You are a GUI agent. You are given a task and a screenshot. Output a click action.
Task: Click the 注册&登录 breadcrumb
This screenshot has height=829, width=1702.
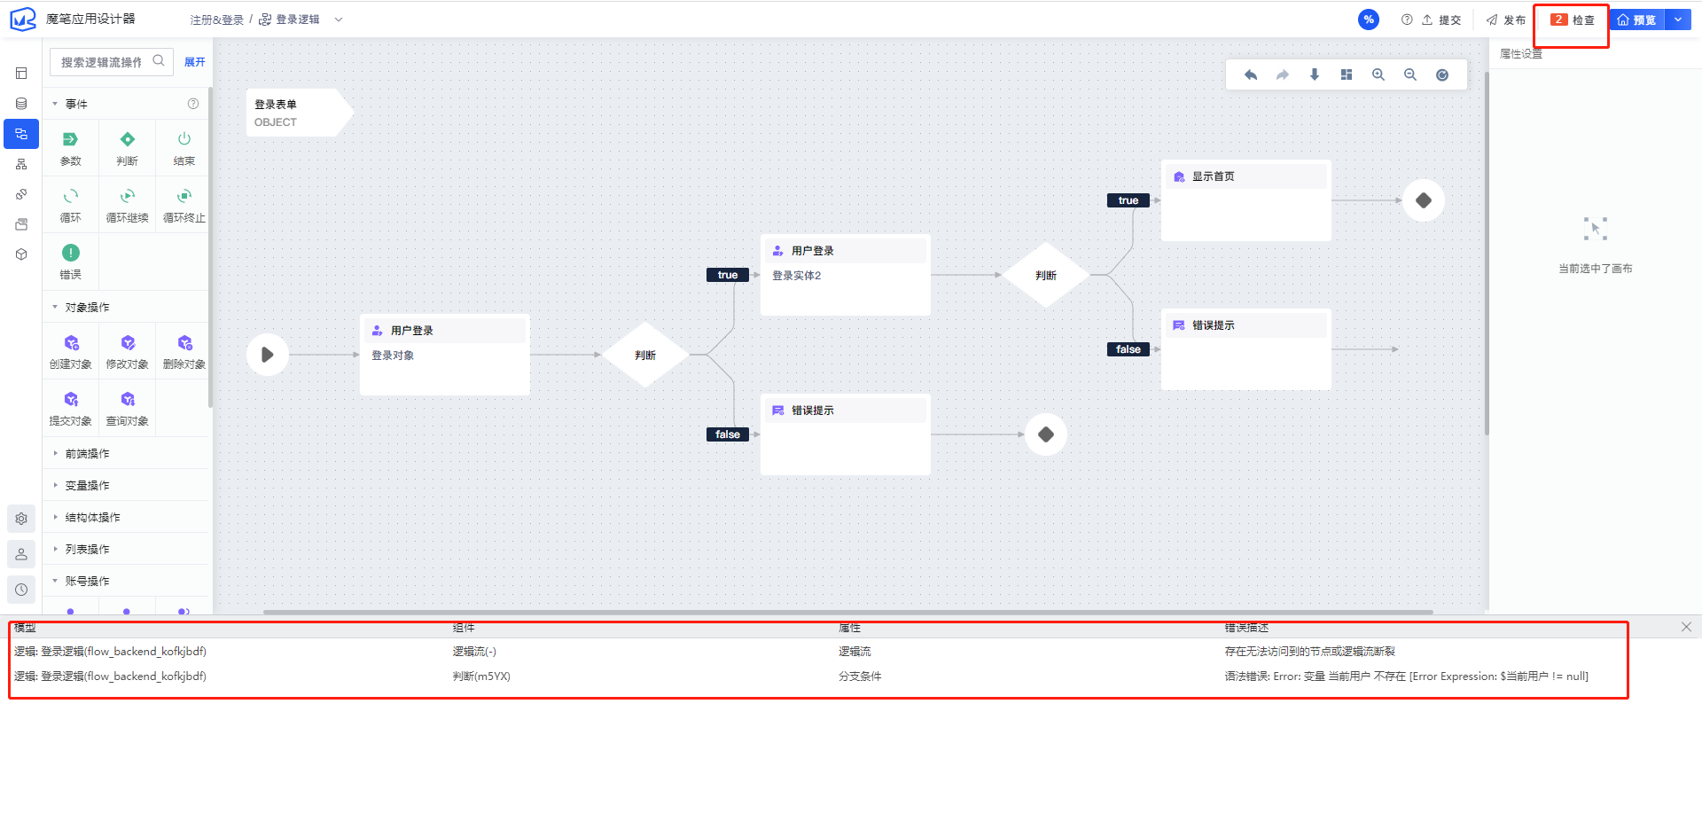click(x=216, y=20)
